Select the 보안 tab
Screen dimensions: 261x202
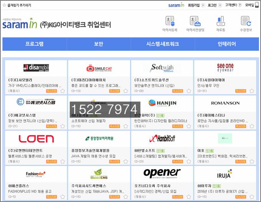99,44
